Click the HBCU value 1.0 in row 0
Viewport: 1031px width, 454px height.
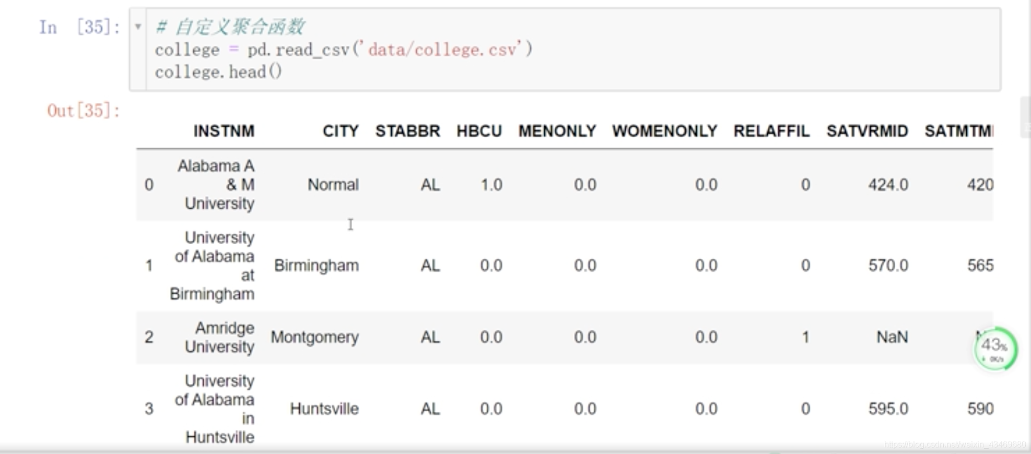point(491,185)
